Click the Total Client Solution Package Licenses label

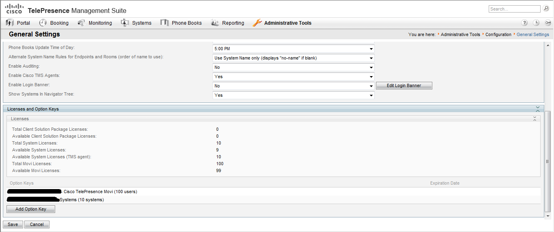tap(50, 129)
